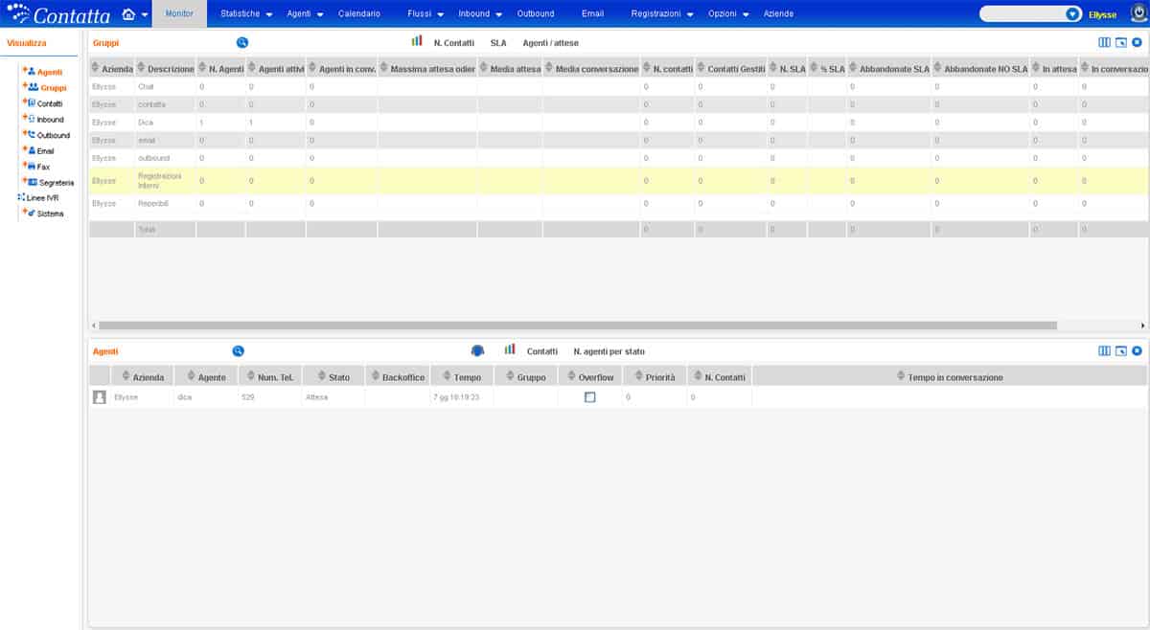Open the bar chart icon in Gruppi panel
1150x630 pixels.
pos(417,42)
